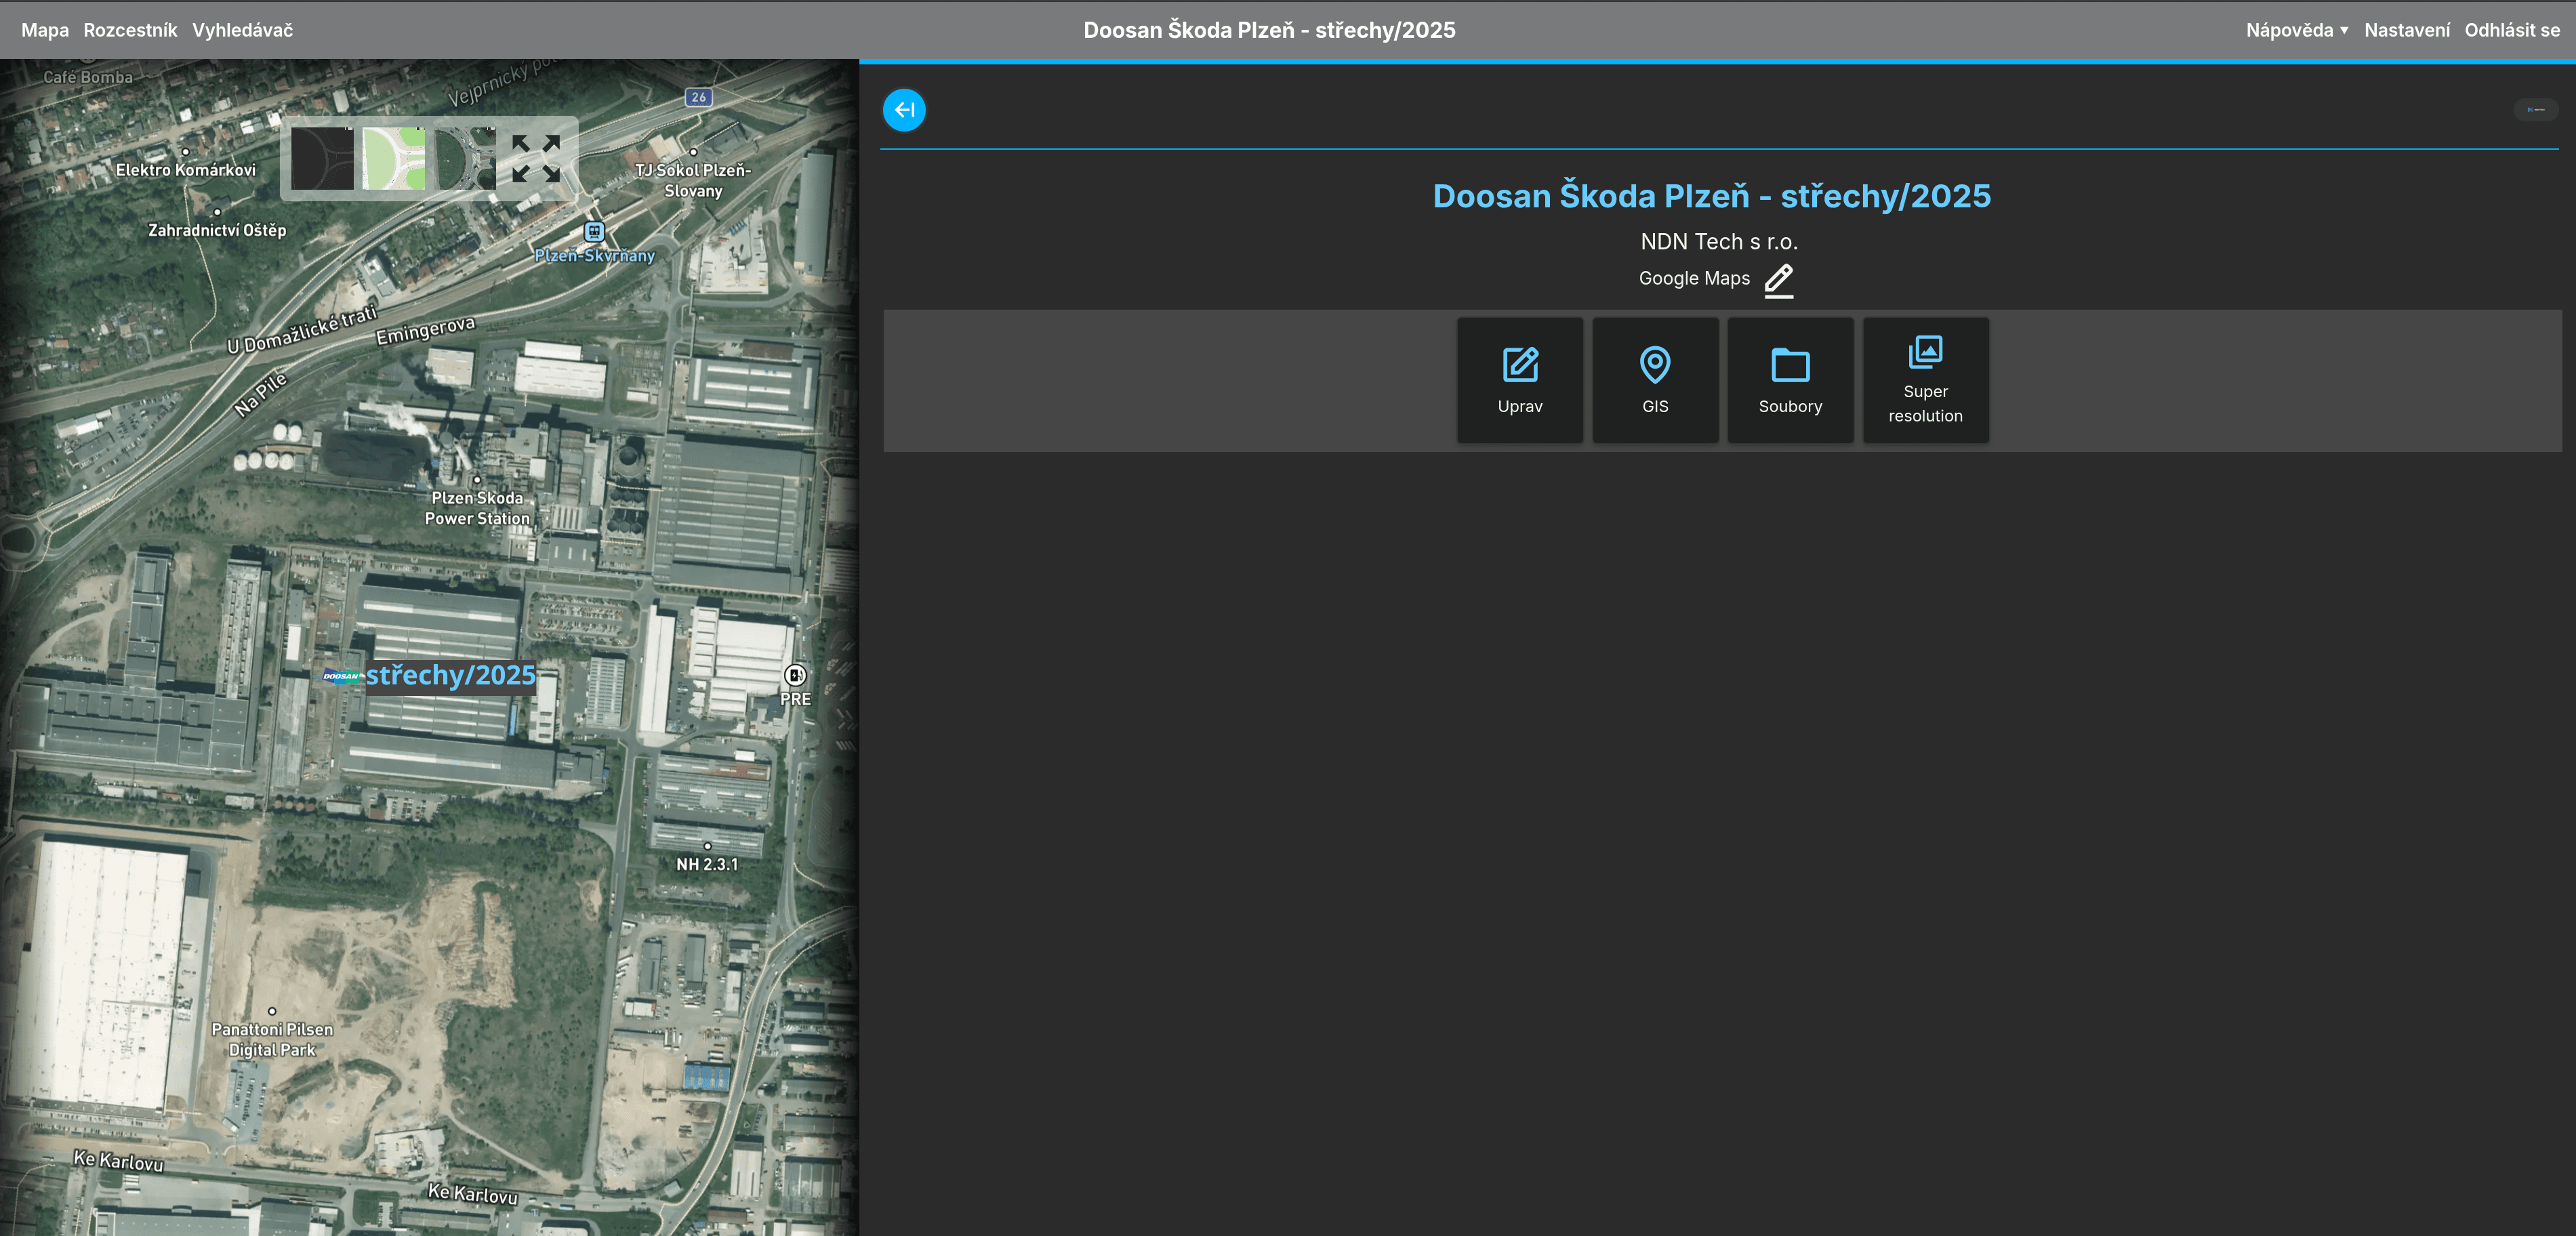Click the U Domažlické trati street label
Screen dimensions: 2576x1236
[x=302, y=329]
